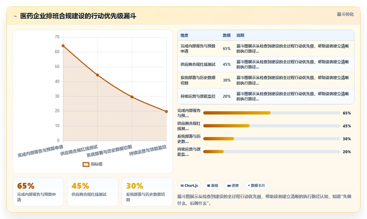The width and height of the screenshot is (367, 219).
Task: Click the lightning icon beside the title
Action: click(x=15, y=16)
